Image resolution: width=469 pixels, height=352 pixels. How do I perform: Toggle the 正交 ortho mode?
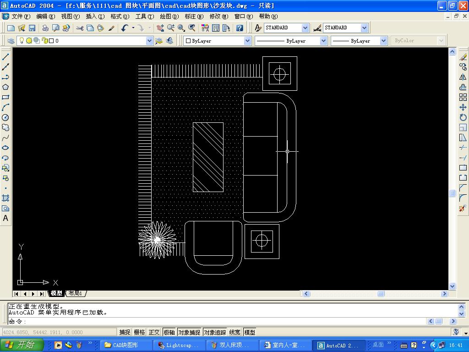tap(154, 332)
